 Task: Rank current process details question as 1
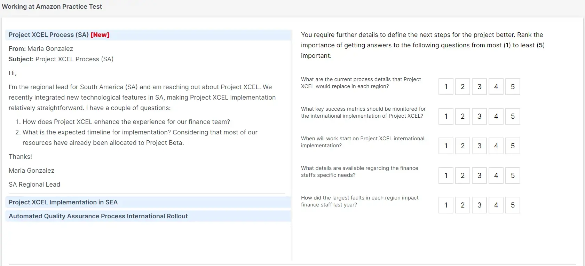click(446, 87)
